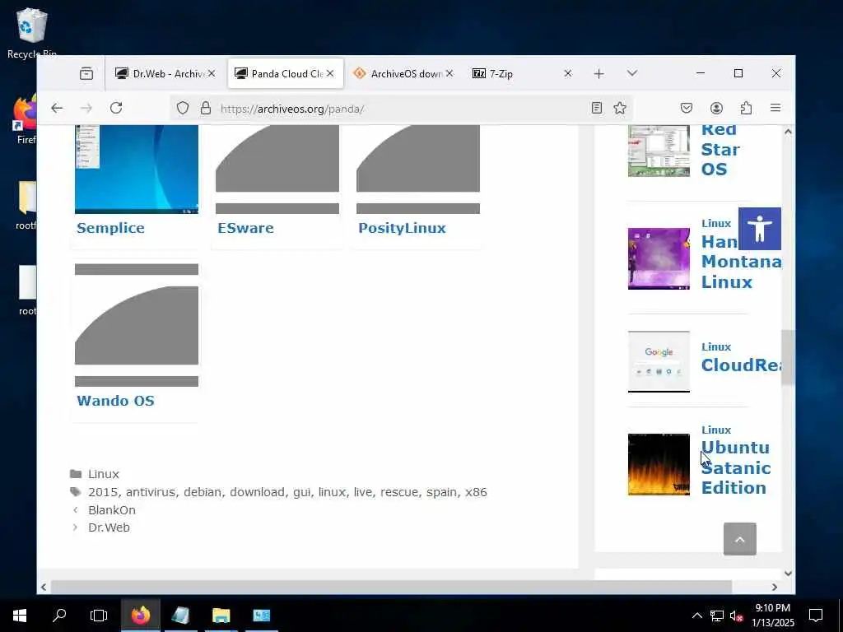Close the Dr.Web tab

click(212, 73)
